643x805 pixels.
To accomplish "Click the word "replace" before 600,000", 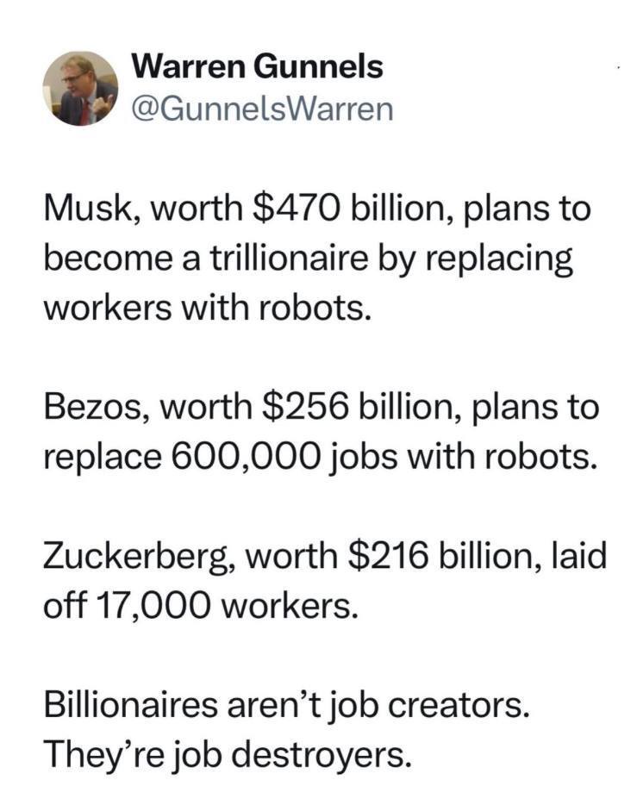I will click(x=97, y=454).
